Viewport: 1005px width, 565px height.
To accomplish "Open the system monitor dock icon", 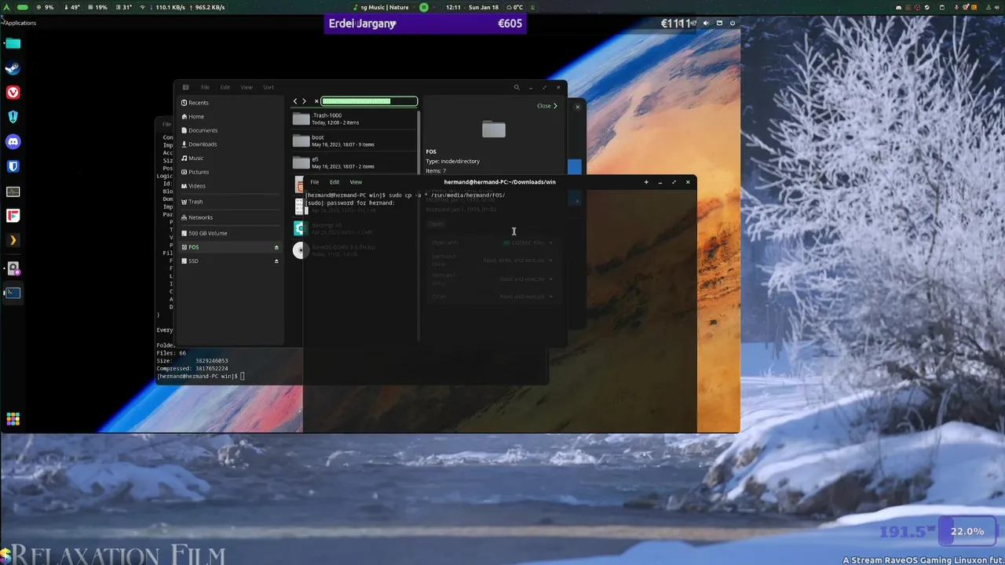I will click(x=13, y=191).
